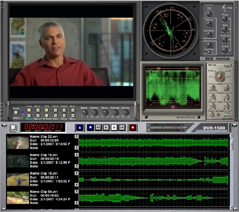Pause playback with the pause button

114,128
